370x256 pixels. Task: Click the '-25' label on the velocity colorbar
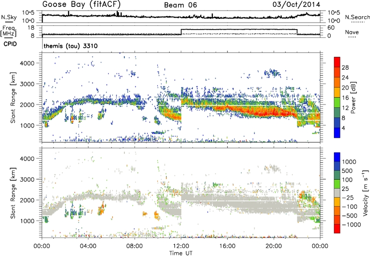pos(348,197)
